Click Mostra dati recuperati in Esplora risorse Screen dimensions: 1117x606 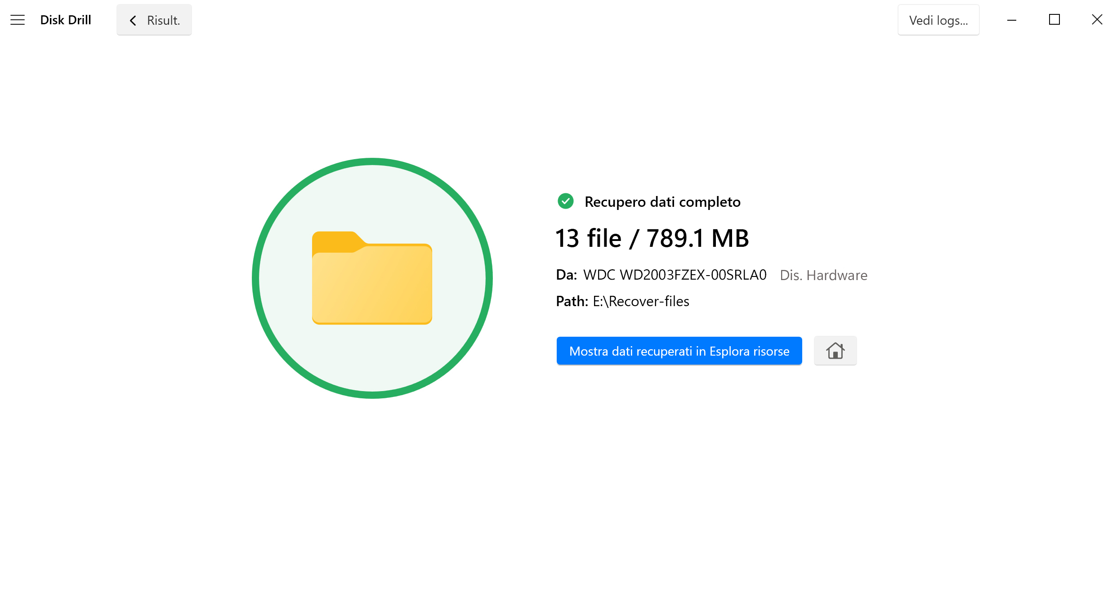(678, 351)
